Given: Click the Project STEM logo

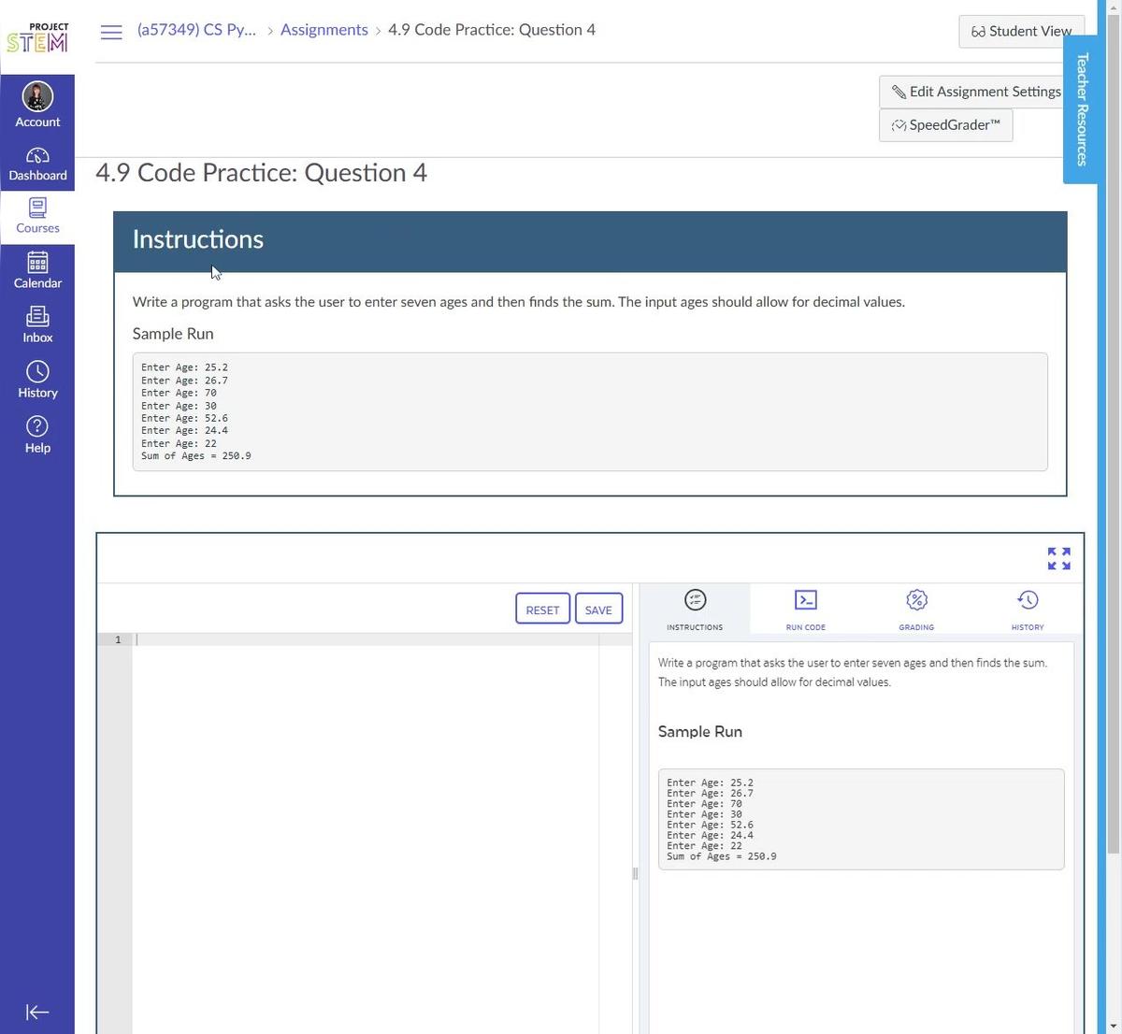Looking at the screenshot, I should point(36,34).
